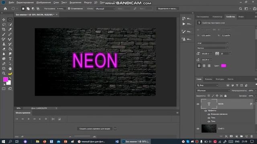Screen dimensions: 257x144
Task: Hide the Внешнее свечение effect
Action: pyautogui.click(x=209, y=114)
